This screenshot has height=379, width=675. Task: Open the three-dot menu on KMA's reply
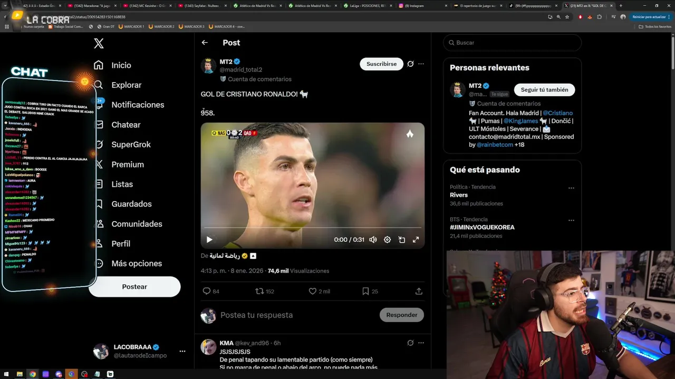click(x=421, y=343)
